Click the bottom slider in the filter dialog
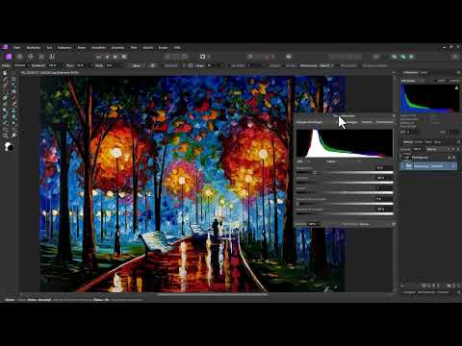The image size is (462, 346). (x=345, y=213)
